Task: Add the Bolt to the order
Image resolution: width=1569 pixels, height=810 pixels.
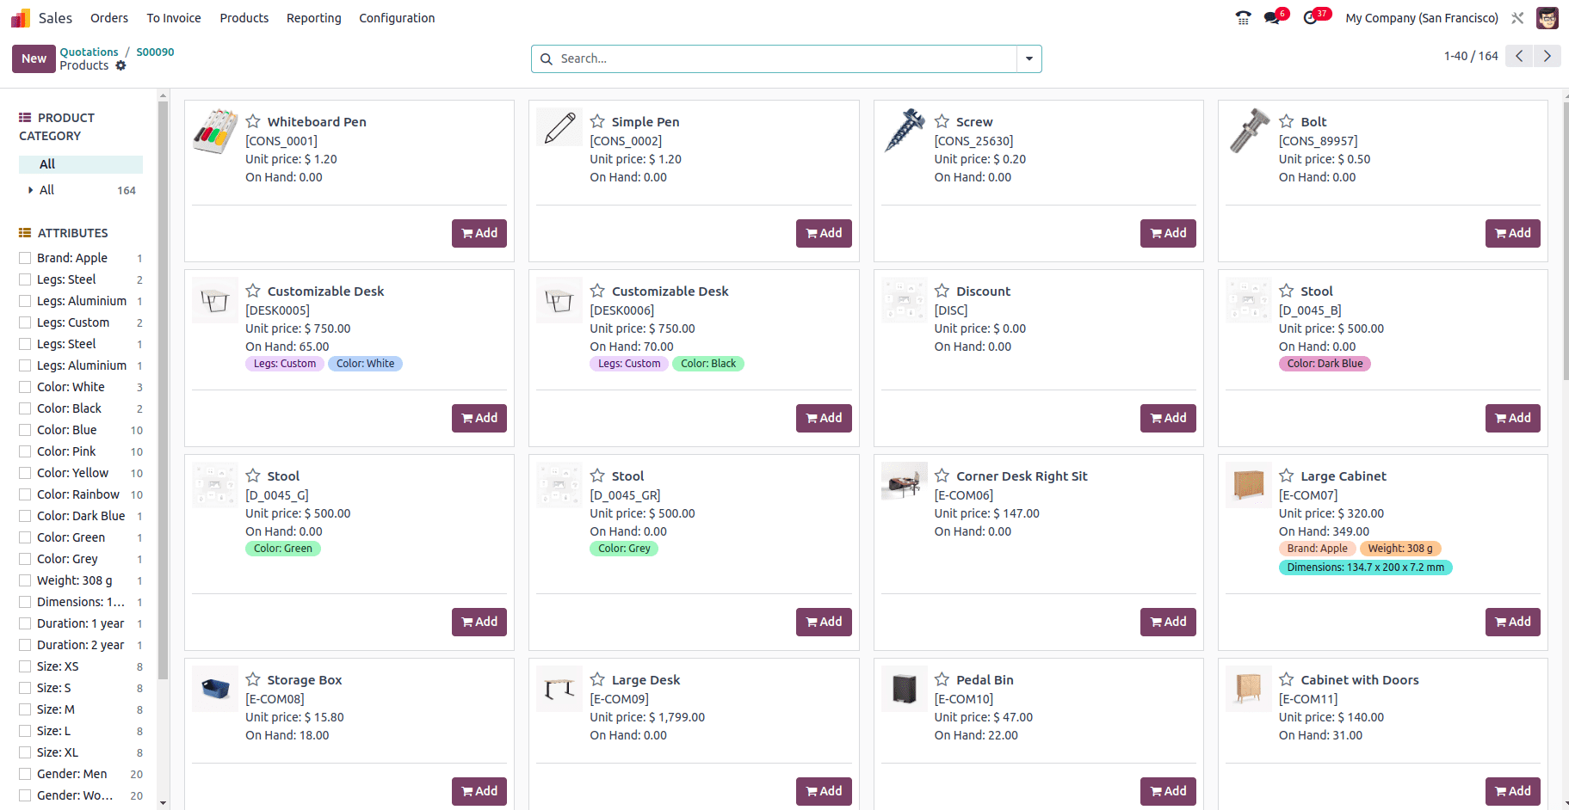Action: [x=1512, y=233]
